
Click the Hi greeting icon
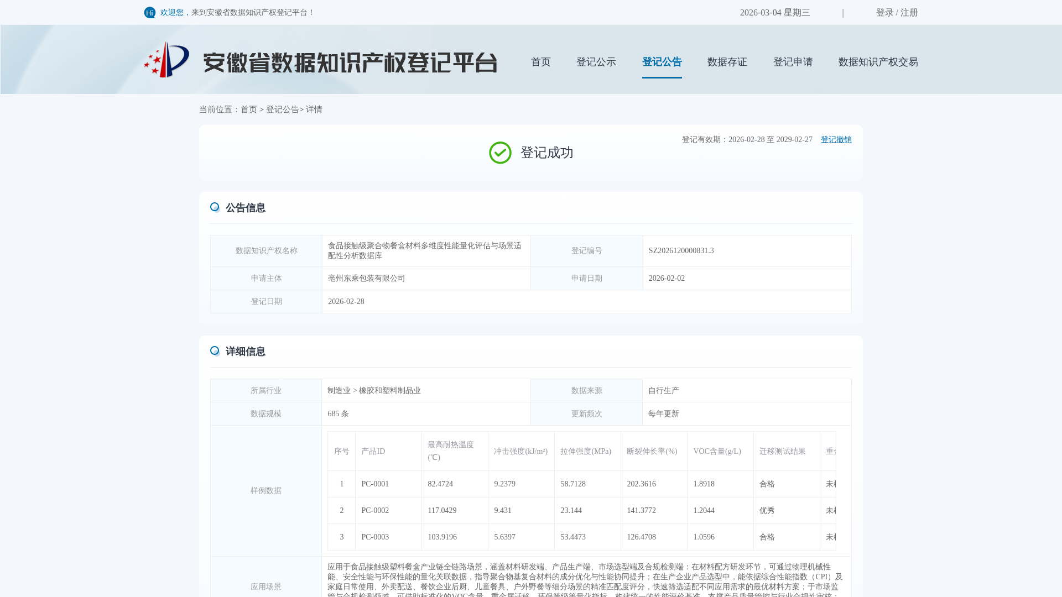tap(150, 13)
